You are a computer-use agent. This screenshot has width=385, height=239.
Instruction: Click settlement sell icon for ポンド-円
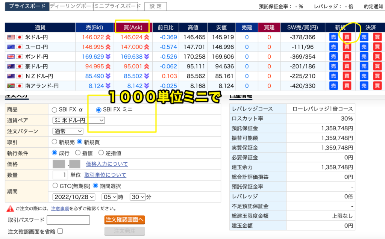[x=364, y=57]
